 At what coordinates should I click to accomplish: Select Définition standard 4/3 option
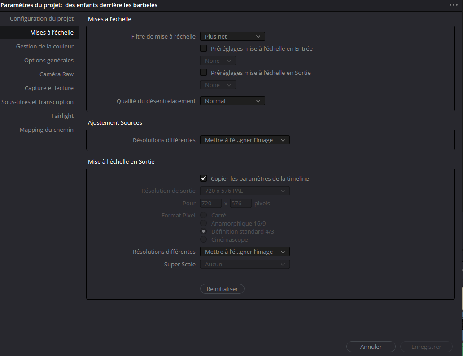tap(203, 231)
